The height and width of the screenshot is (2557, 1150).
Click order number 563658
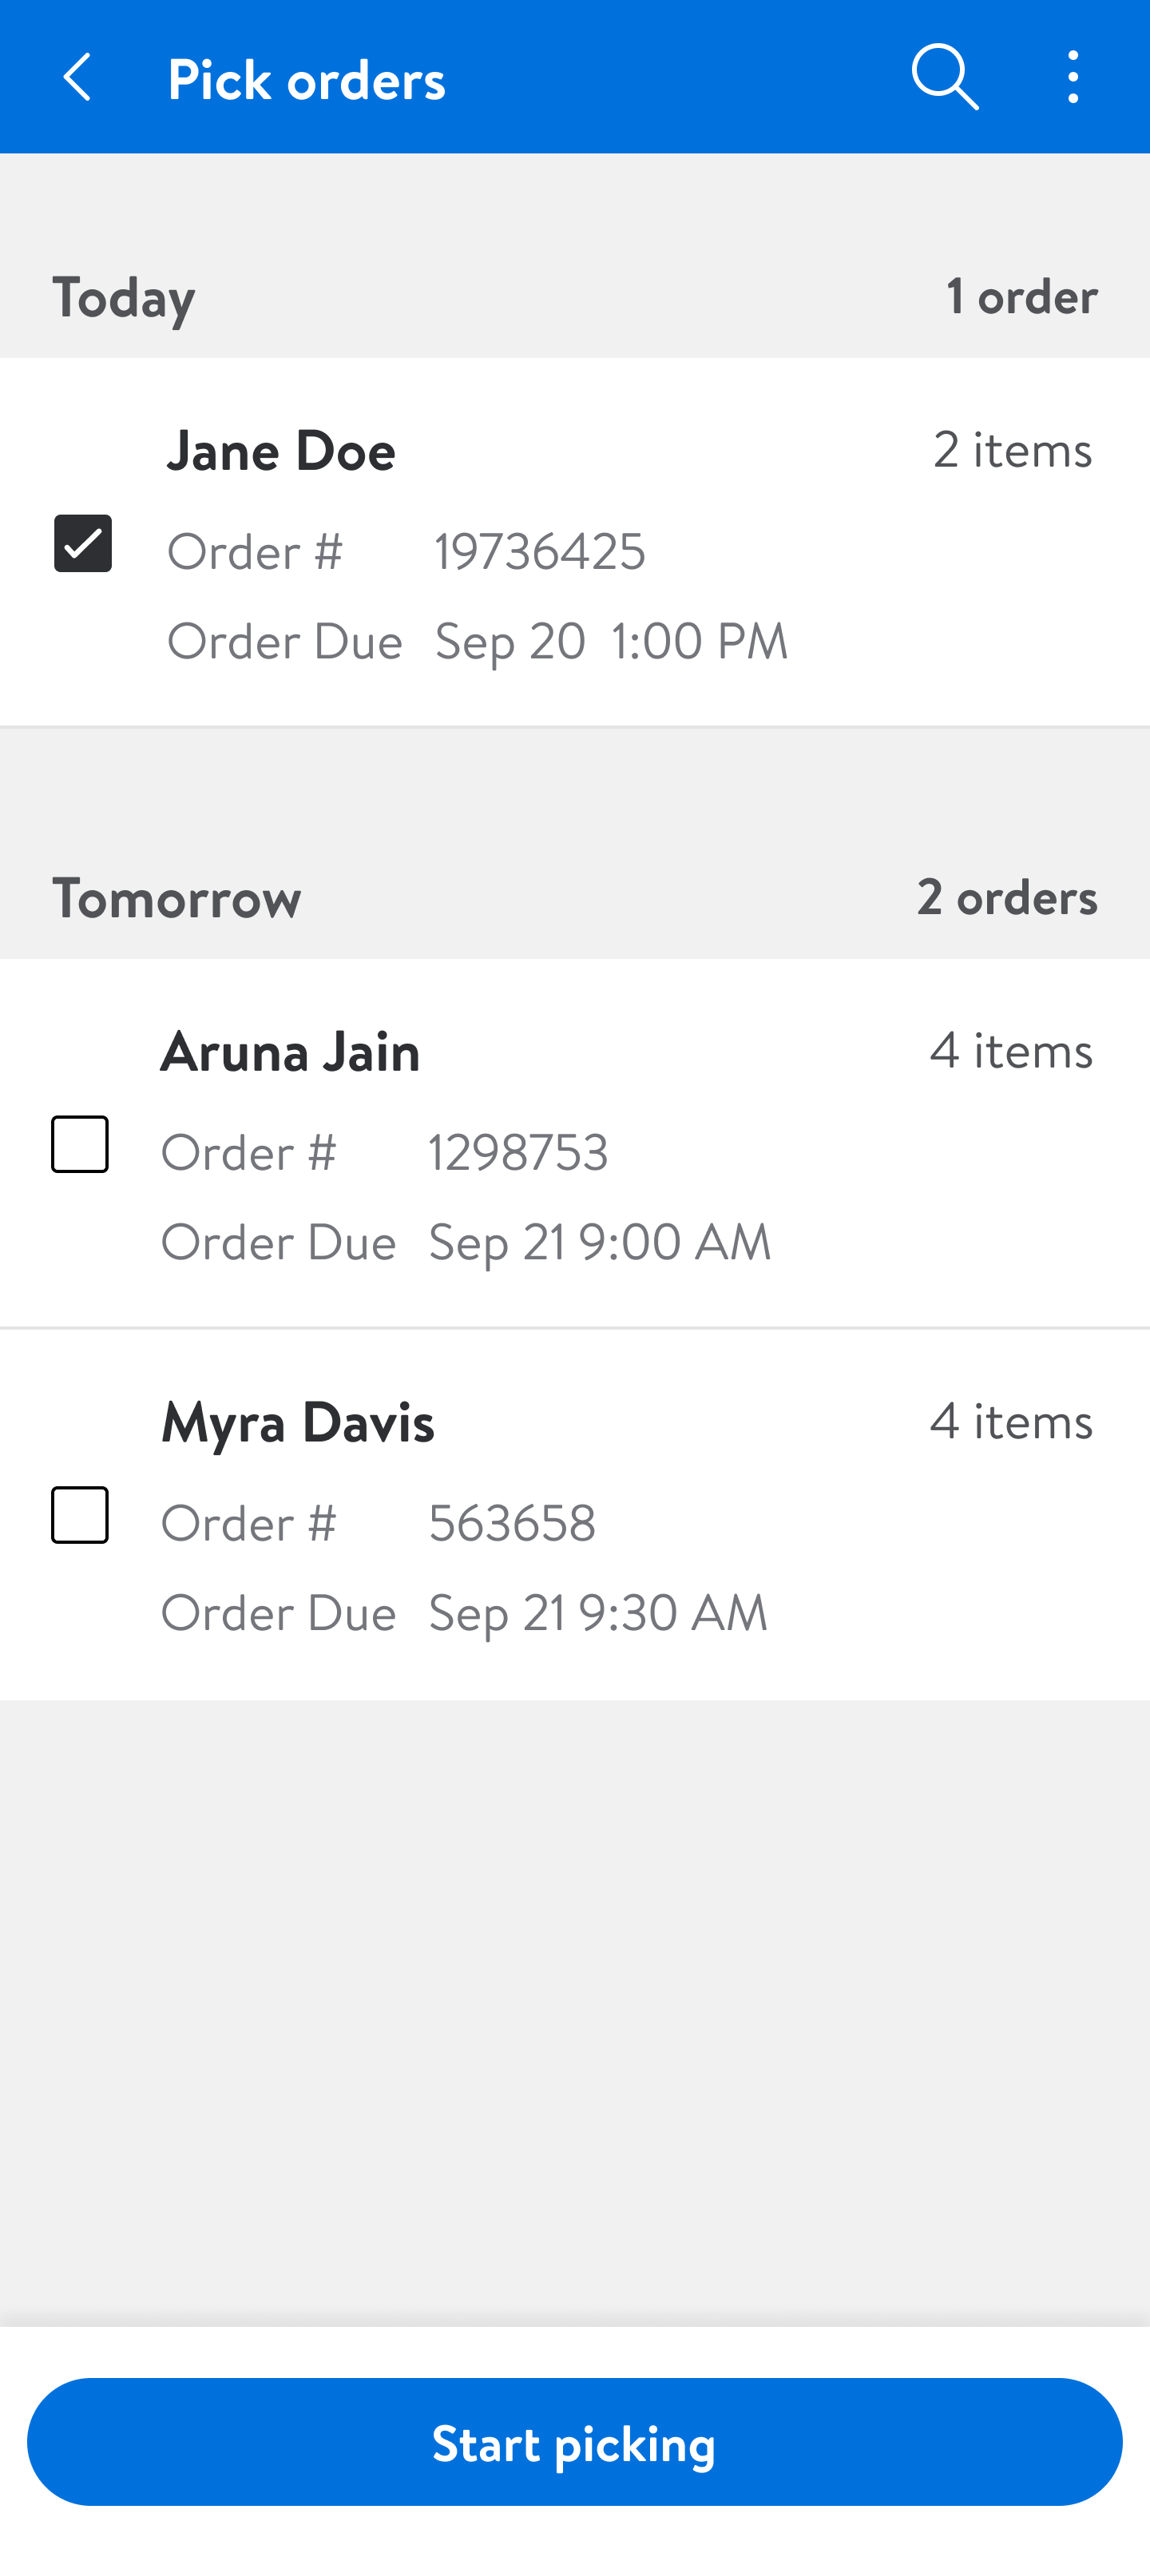coord(512,1521)
